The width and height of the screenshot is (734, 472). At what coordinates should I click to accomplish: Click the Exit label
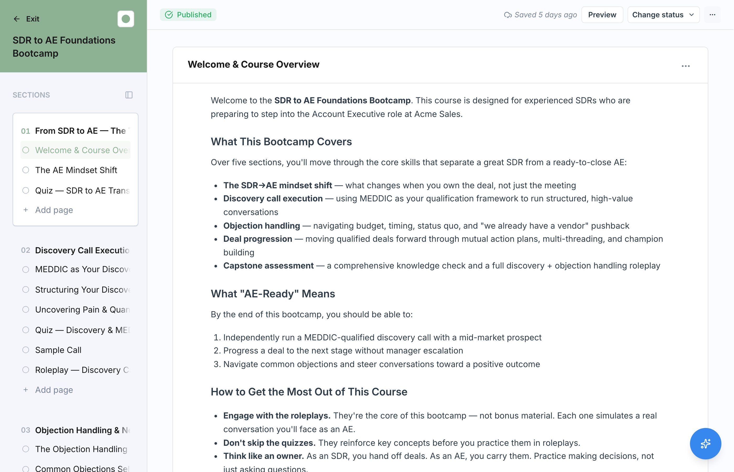(33, 19)
